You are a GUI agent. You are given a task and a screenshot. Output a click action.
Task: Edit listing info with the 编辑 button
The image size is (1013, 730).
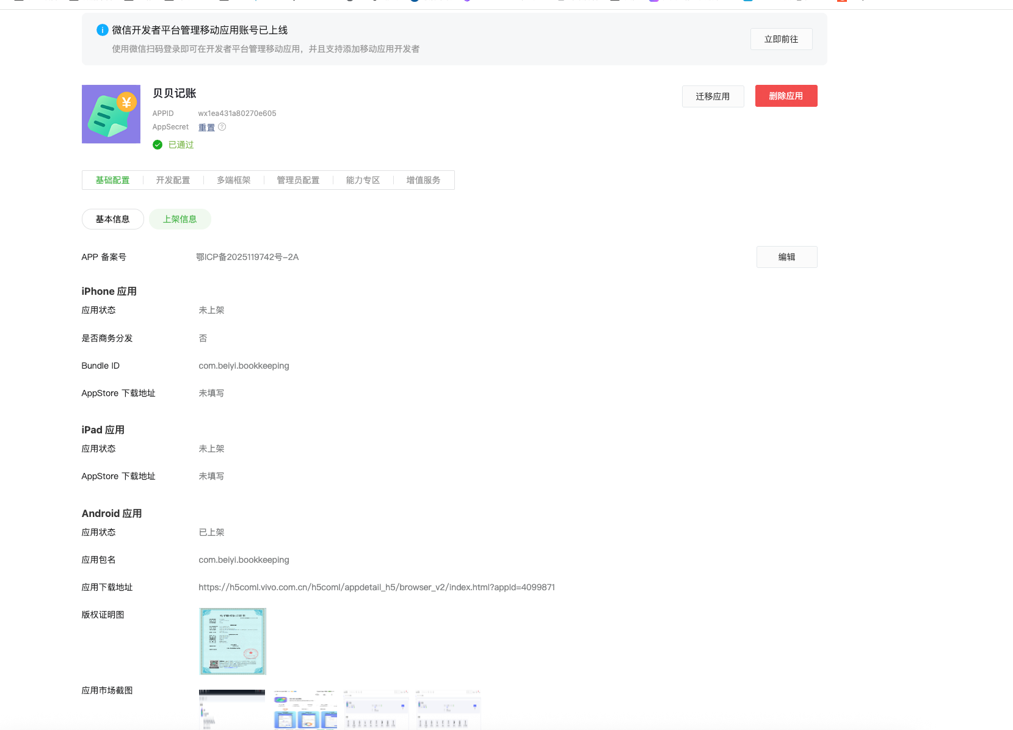(x=787, y=257)
